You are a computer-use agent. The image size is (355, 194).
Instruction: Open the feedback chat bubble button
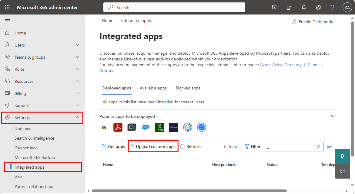(342, 171)
